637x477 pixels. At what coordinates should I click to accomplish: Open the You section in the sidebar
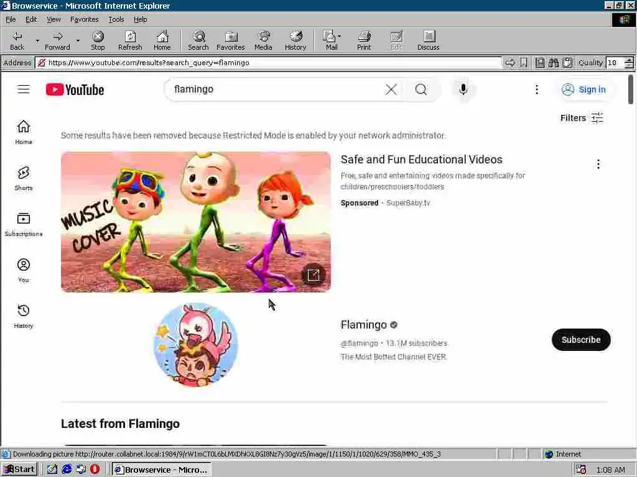24,270
